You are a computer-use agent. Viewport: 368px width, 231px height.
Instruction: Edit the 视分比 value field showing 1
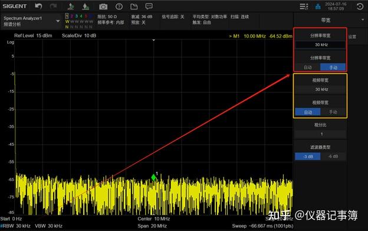[x=320, y=134]
